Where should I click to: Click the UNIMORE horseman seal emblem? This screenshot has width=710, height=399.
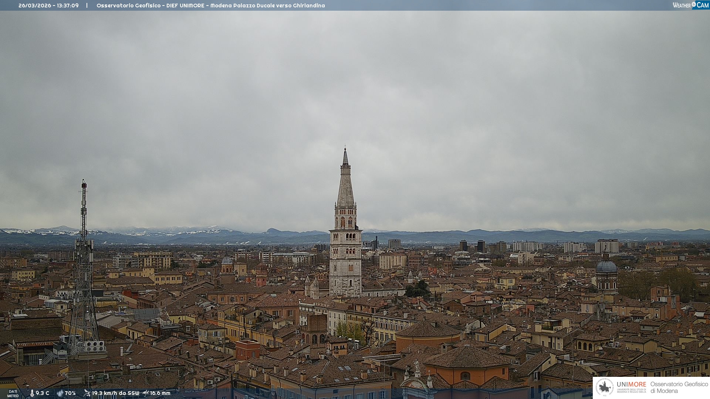605,387
